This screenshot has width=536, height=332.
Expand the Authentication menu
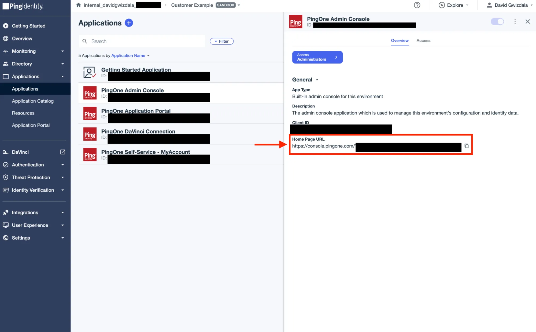pos(62,165)
